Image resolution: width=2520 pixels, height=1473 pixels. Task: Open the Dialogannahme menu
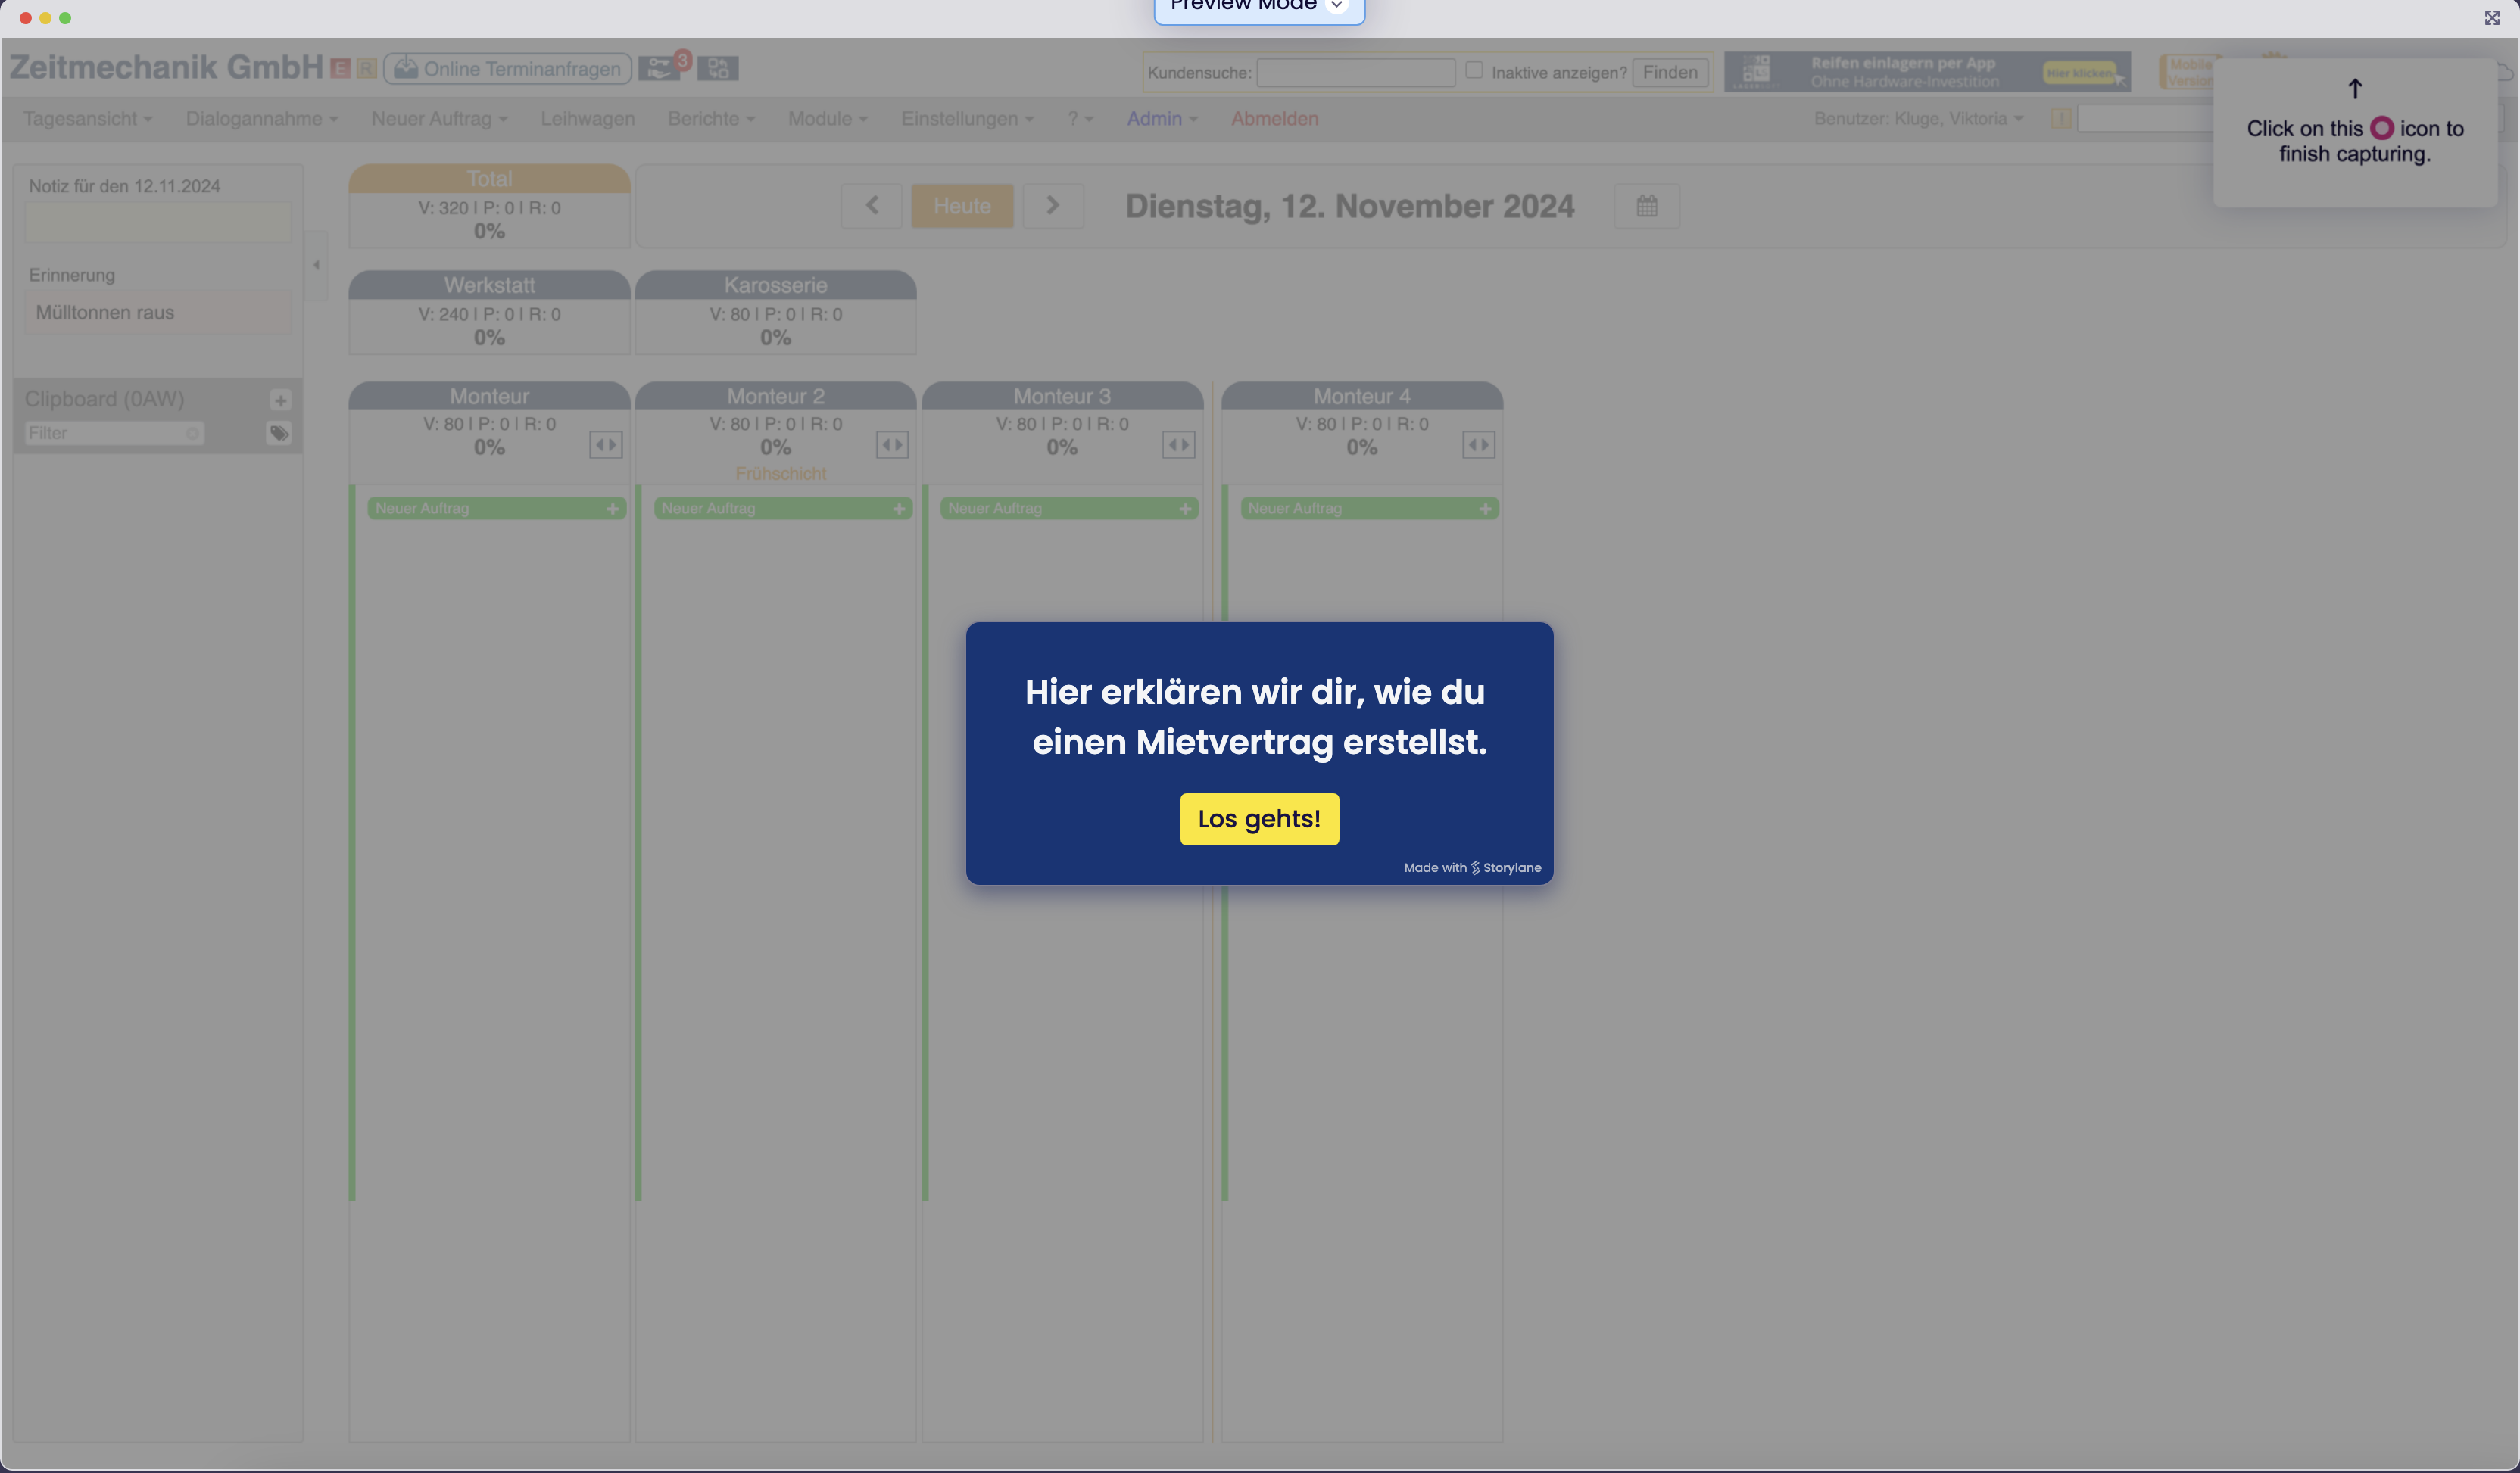pyautogui.click(x=262, y=119)
